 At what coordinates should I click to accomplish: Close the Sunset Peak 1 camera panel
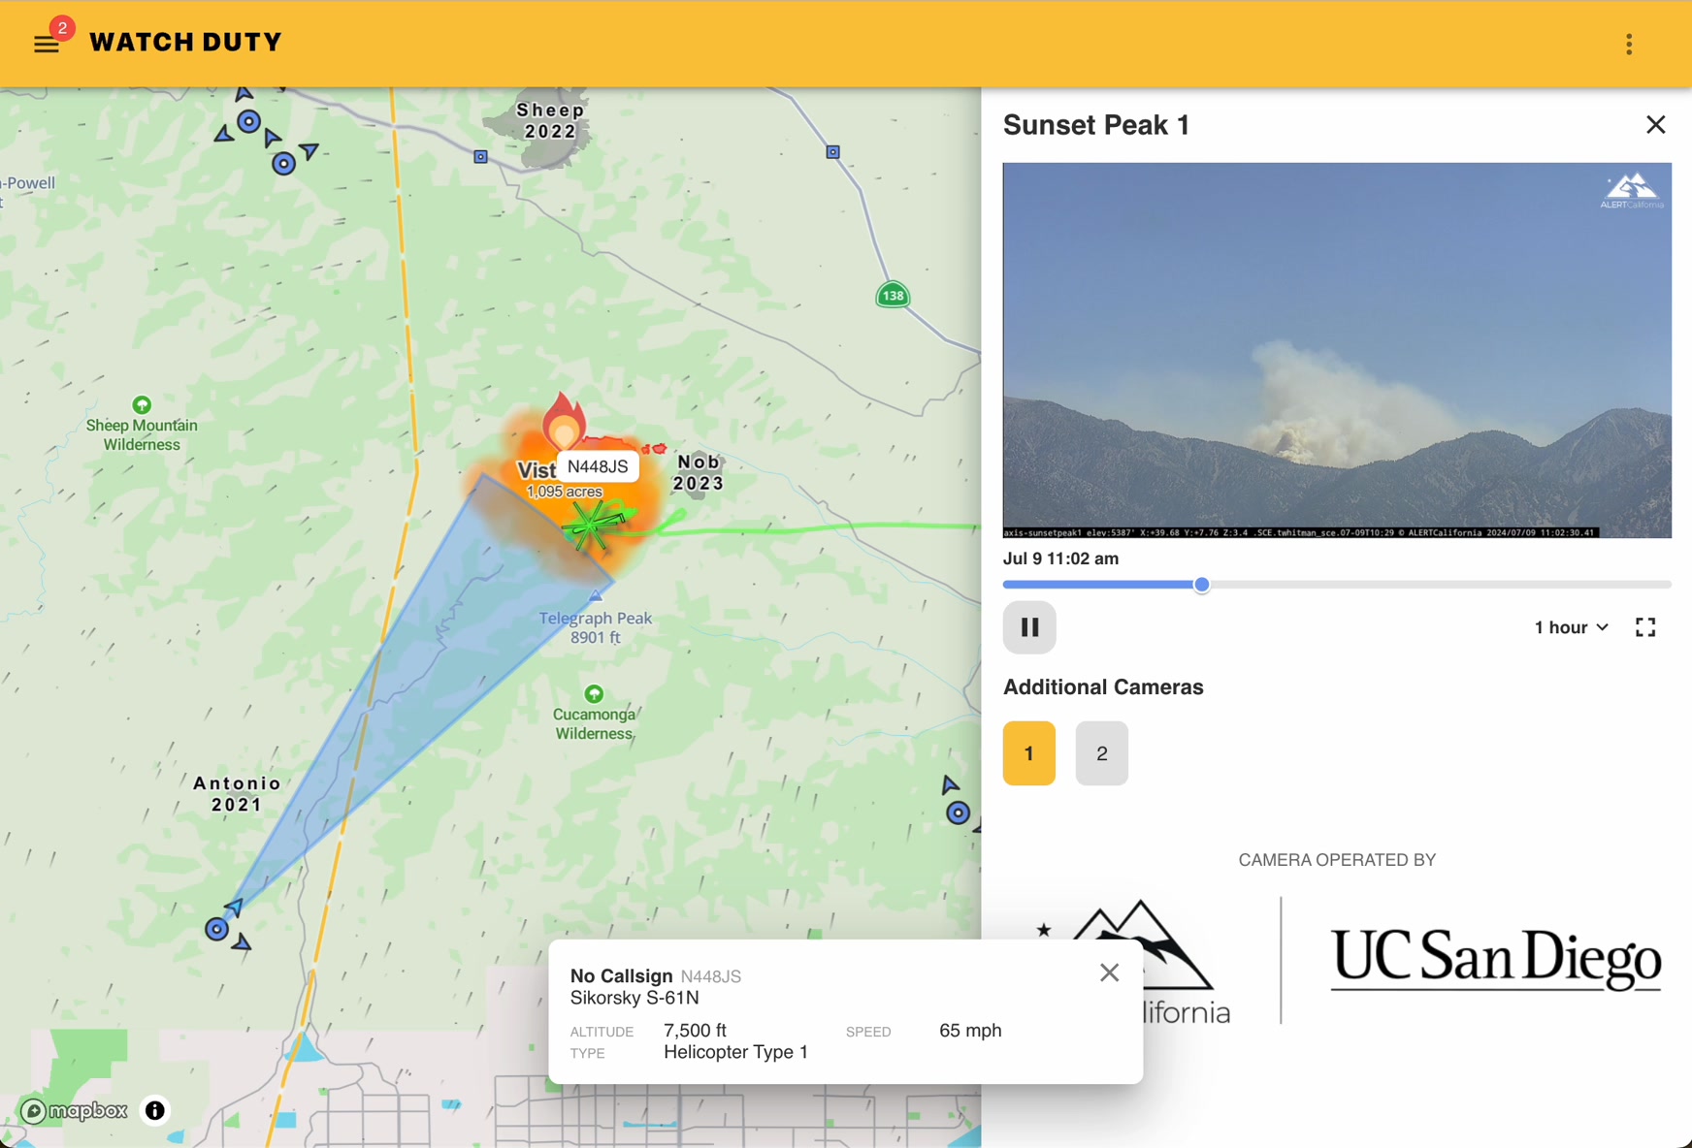[1655, 124]
